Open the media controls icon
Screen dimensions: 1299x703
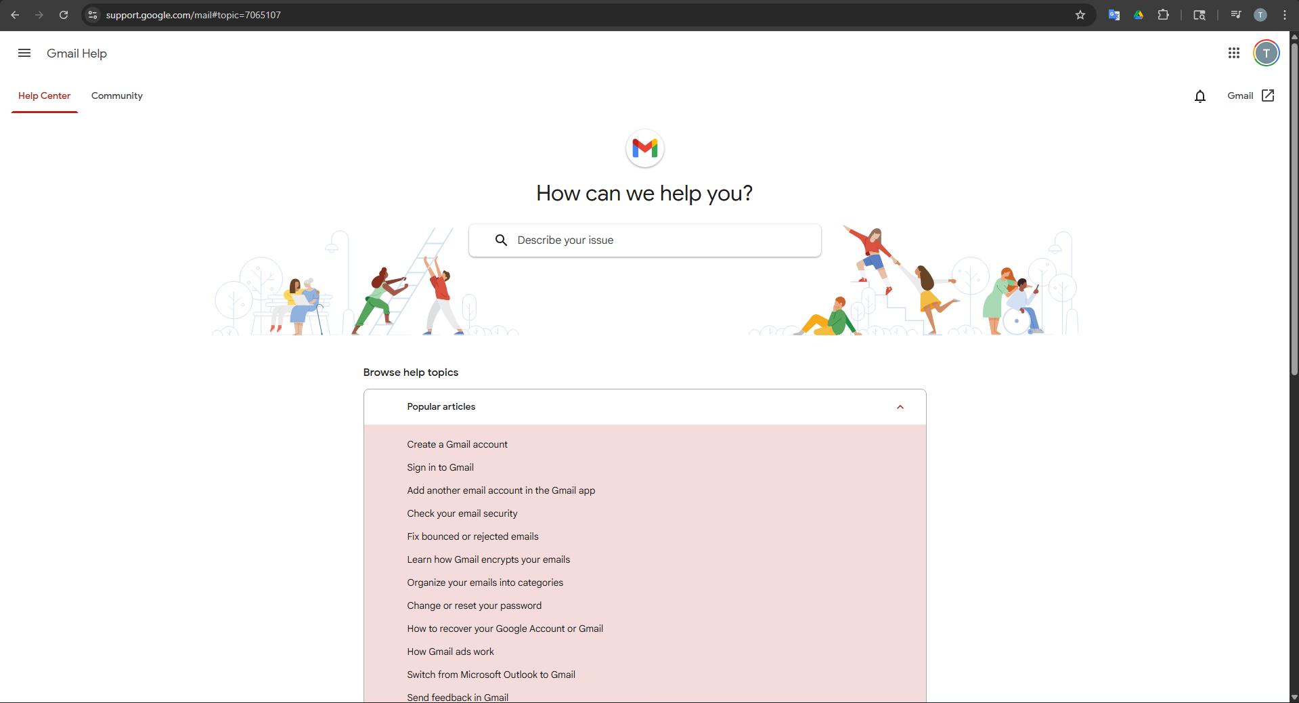pos(1236,15)
